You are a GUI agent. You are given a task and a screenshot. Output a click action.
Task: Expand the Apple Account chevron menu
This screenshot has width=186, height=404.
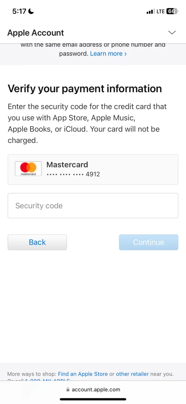(x=172, y=33)
